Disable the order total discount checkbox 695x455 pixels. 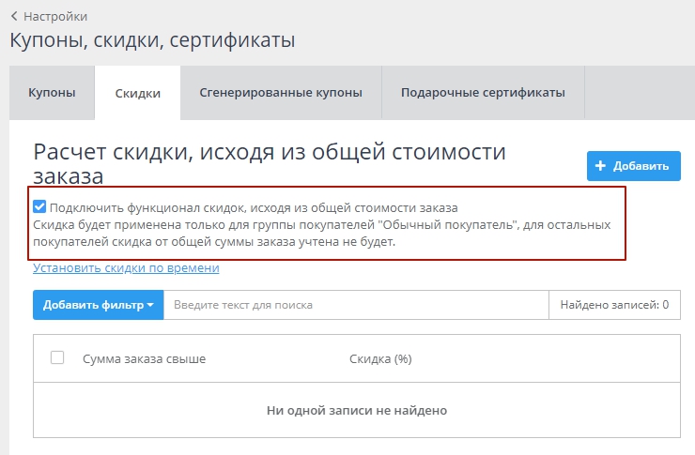(x=39, y=207)
